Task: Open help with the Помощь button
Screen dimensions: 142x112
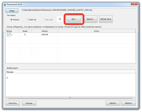Action: pos(29,103)
